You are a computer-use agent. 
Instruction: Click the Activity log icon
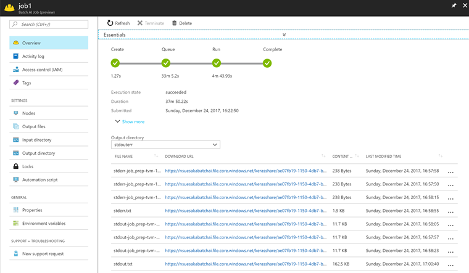pyautogui.click(x=16, y=56)
